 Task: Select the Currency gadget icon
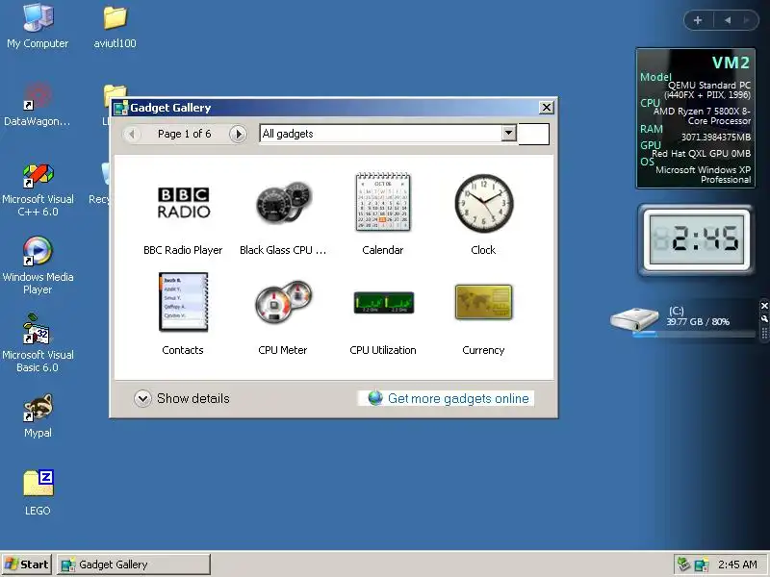484,302
